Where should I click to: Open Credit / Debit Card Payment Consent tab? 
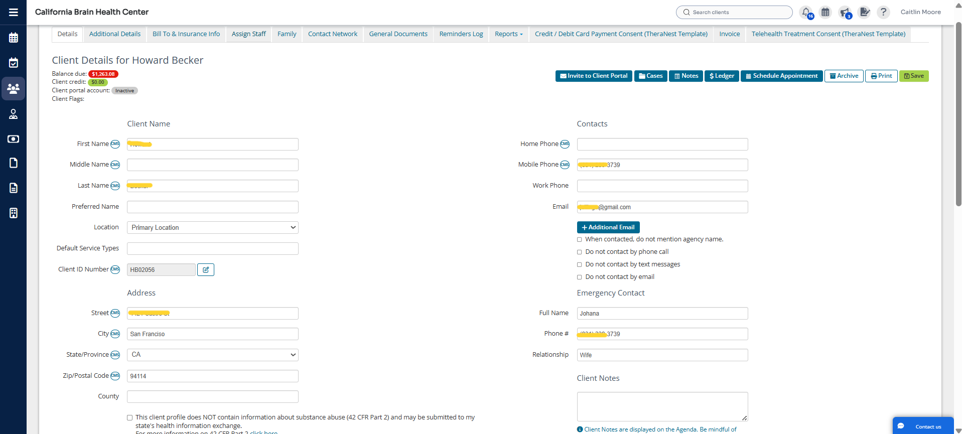click(621, 34)
